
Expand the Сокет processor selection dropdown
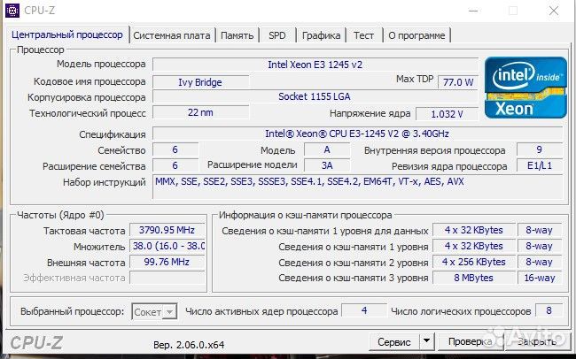click(170, 312)
